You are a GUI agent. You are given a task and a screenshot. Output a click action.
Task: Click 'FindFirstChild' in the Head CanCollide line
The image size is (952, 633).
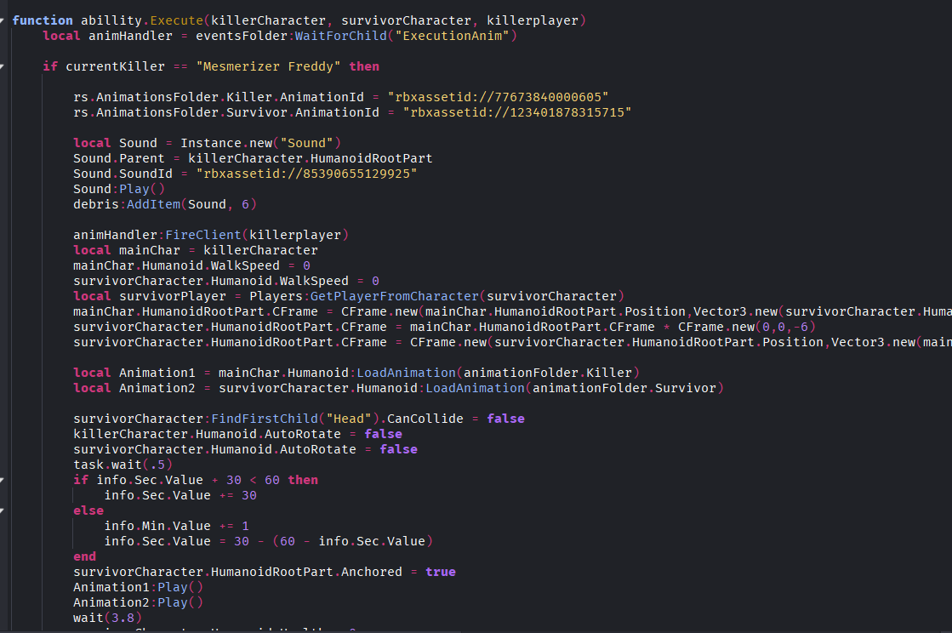pyautogui.click(x=265, y=419)
